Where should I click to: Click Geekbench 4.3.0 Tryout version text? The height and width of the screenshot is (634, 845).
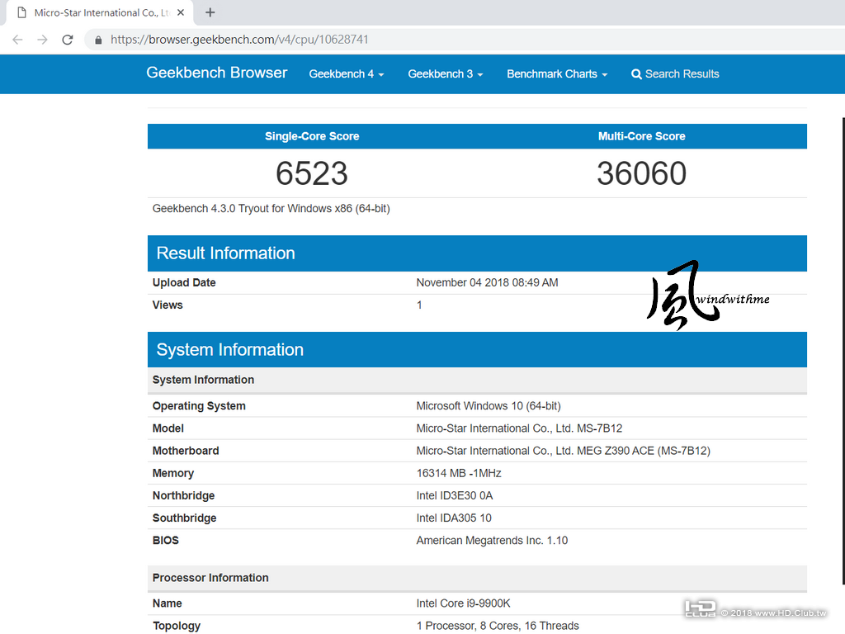(x=271, y=209)
